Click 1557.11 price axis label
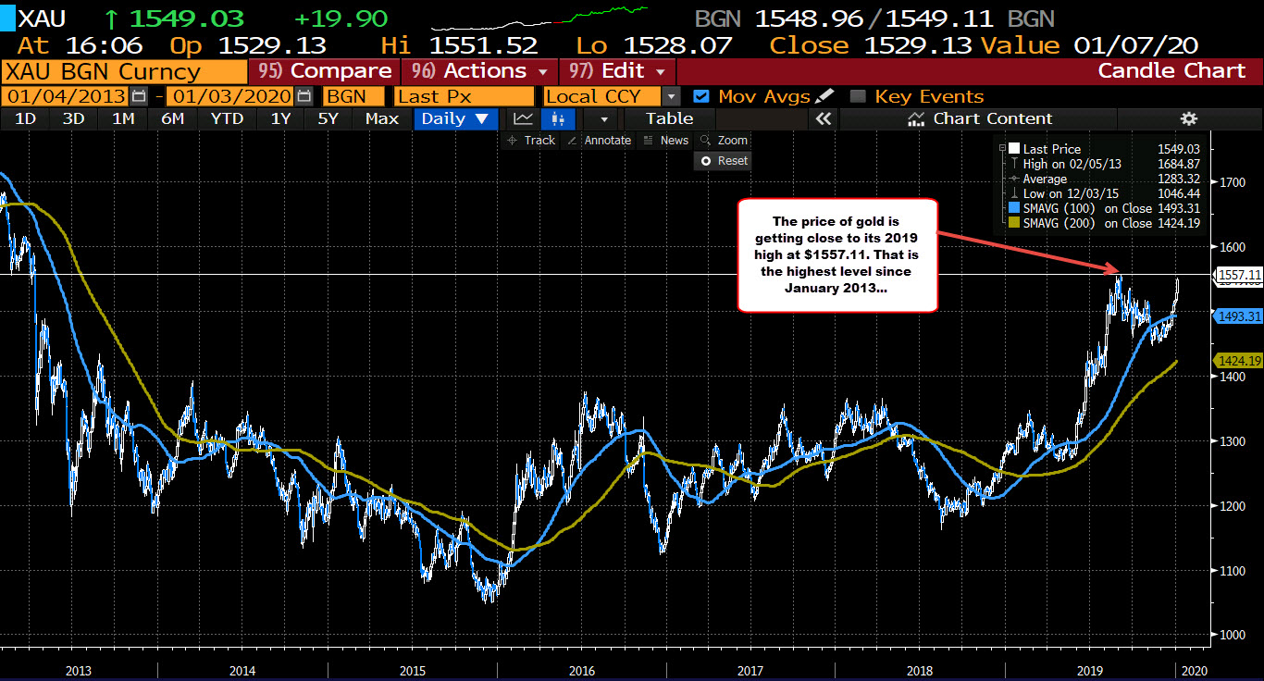Screen dimensions: 1264x681 coord(1237,275)
